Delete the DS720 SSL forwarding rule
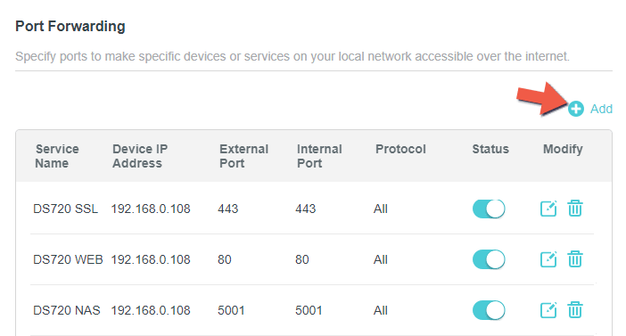 [575, 209]
